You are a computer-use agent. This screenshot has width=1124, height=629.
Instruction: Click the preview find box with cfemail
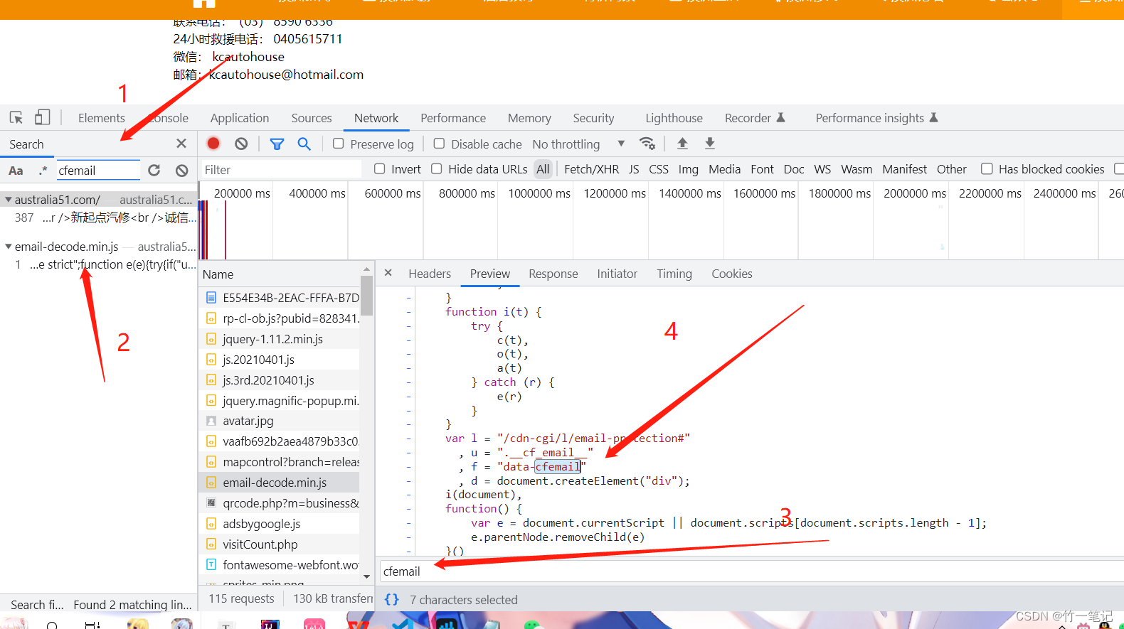751,571
